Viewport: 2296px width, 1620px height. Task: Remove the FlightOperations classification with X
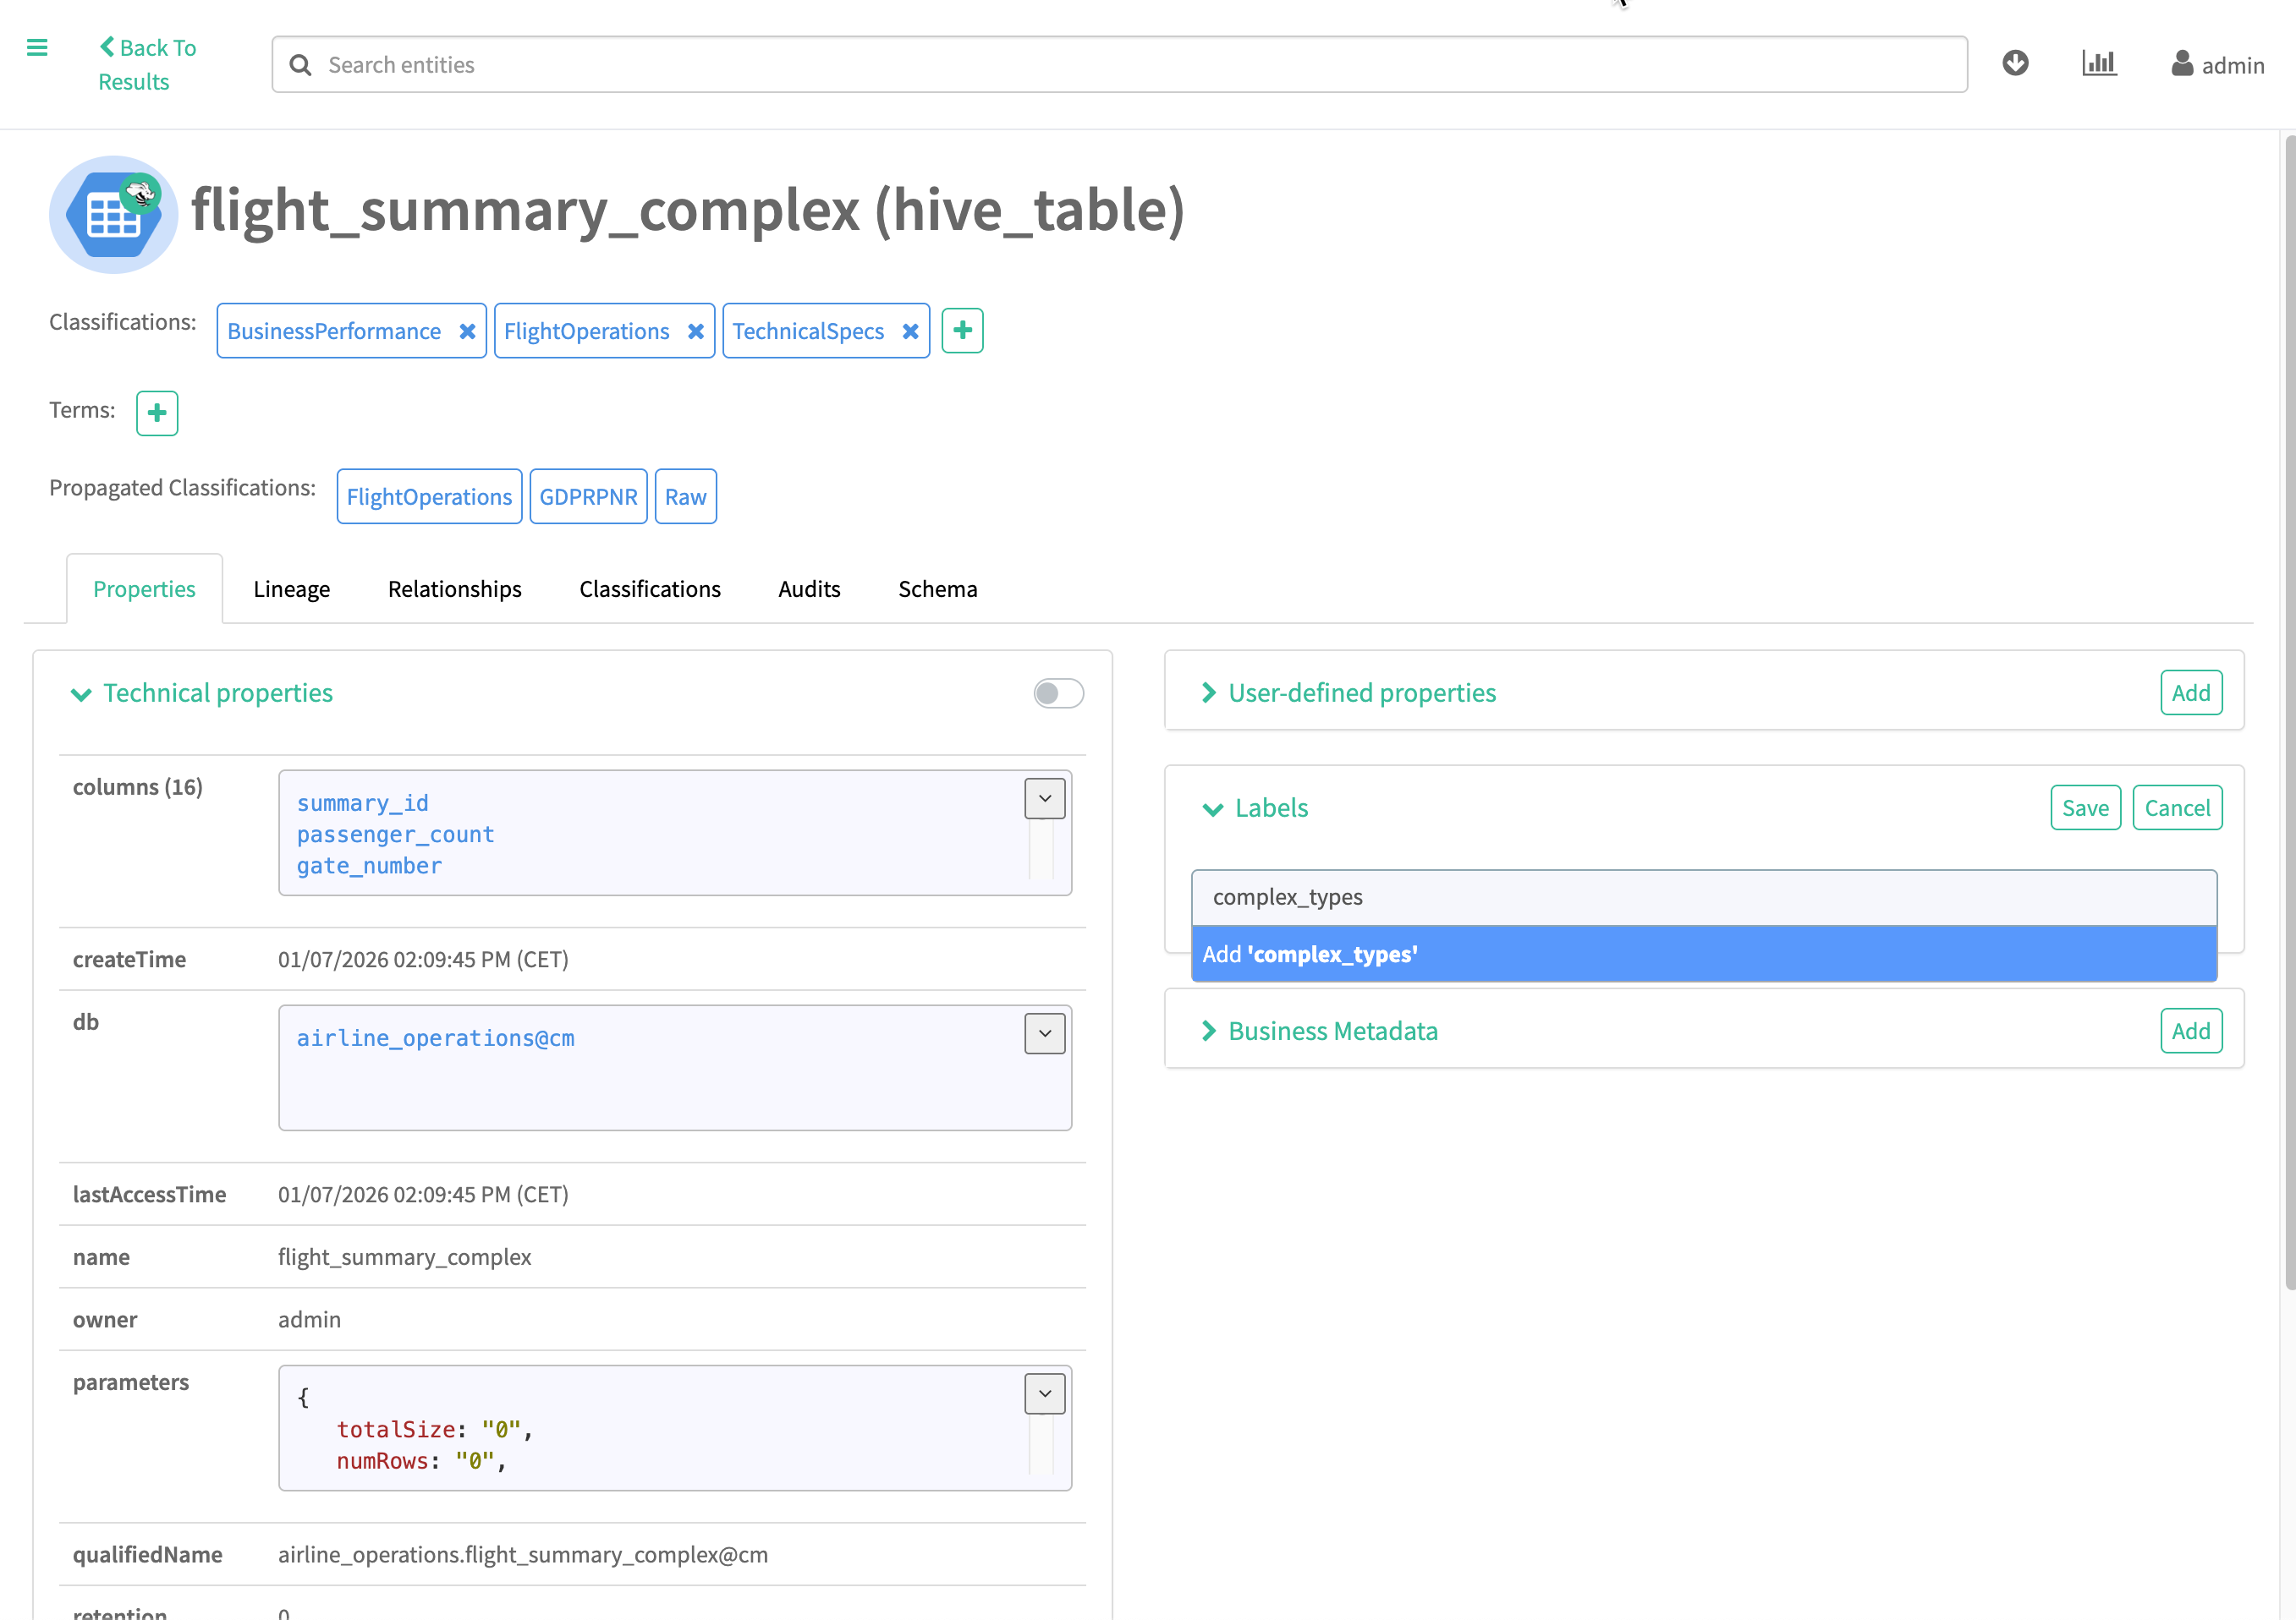[696, 331]
